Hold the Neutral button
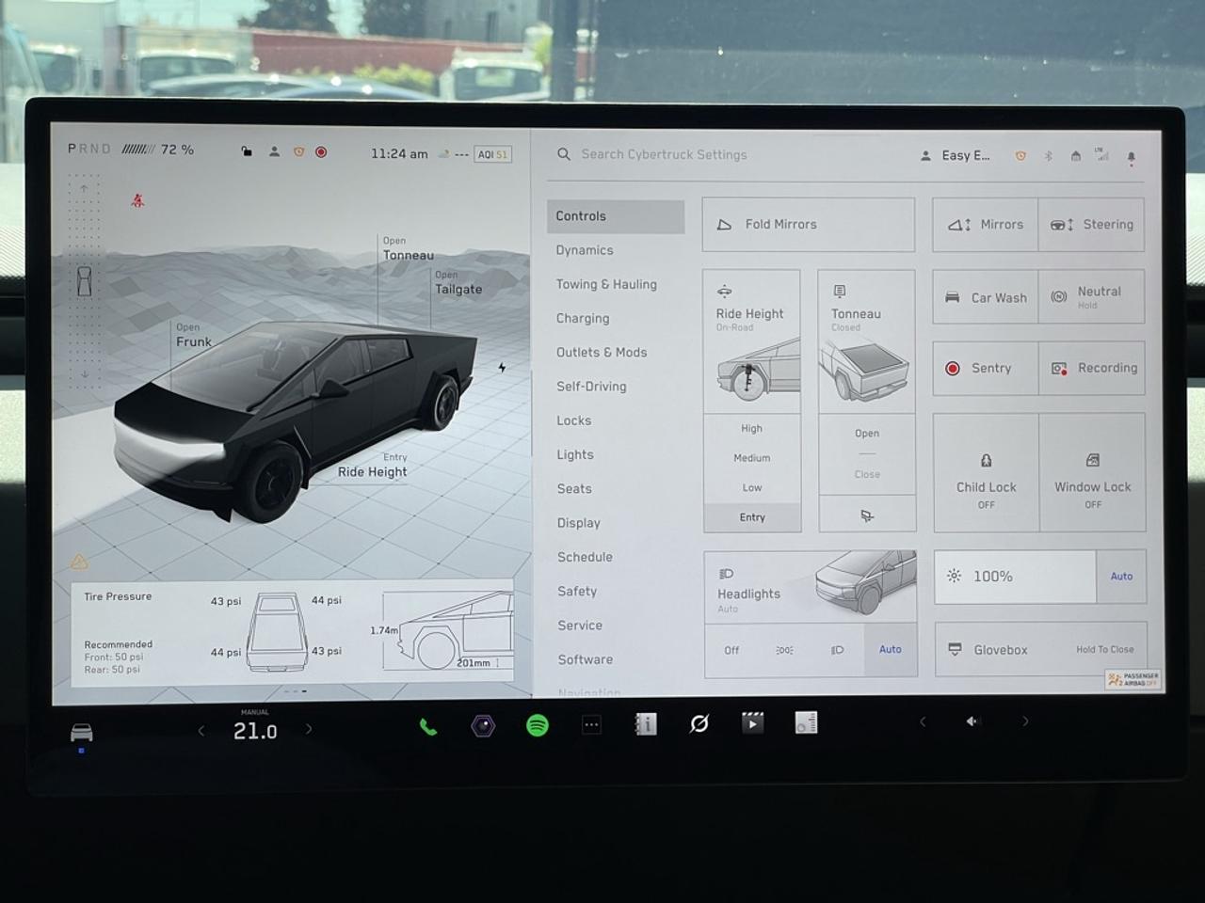1205x903 pixels. (x=1092, y=297)
